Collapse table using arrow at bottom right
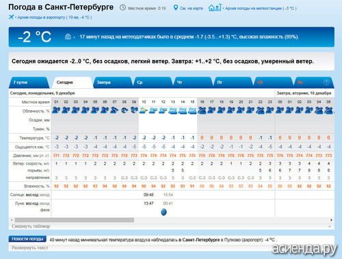The height and width of the screenshot is (259, 342). click(x=330, y=226)
